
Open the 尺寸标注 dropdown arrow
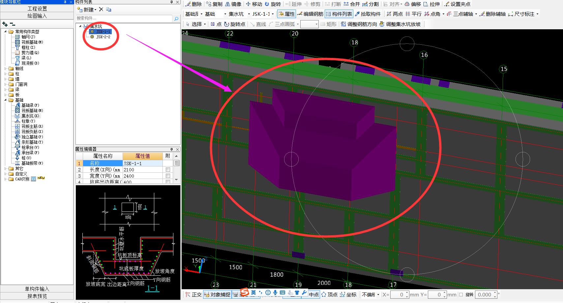tap(537, 14)
